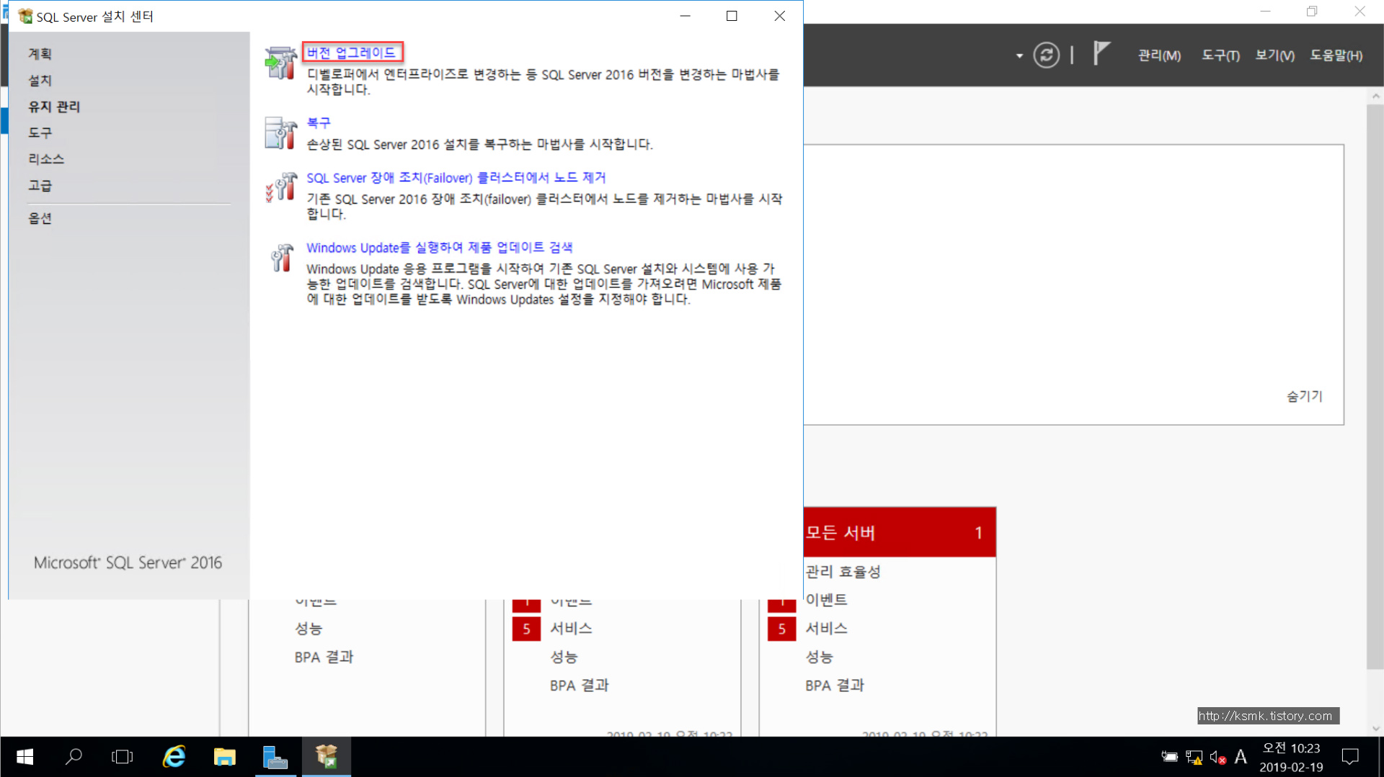Select 옵션 in the left navigation
Screen dimensions: 1384x777
pos(40,218)
